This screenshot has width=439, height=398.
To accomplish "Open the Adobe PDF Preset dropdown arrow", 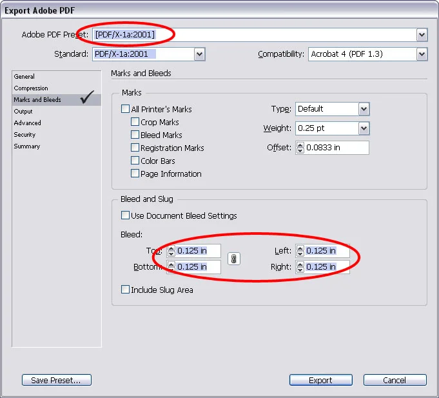I will pyautogui.click(x=422, y=35).
